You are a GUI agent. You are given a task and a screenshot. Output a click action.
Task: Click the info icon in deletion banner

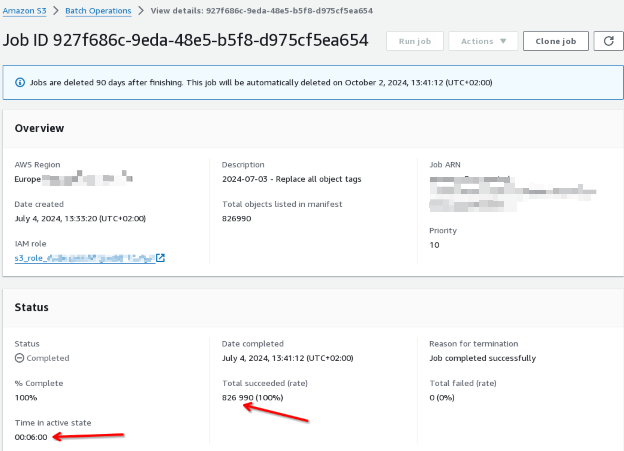pyautogui.click(x=20, y=82)
